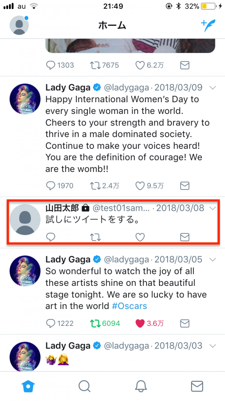Like the International Women's Day tweet
The image size is (225, 401).
(140, 186)
